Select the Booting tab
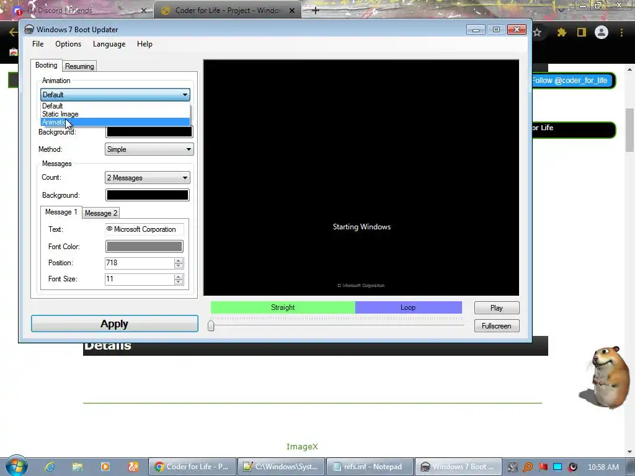Screen dimensions: 635x476 click(46, 65)
